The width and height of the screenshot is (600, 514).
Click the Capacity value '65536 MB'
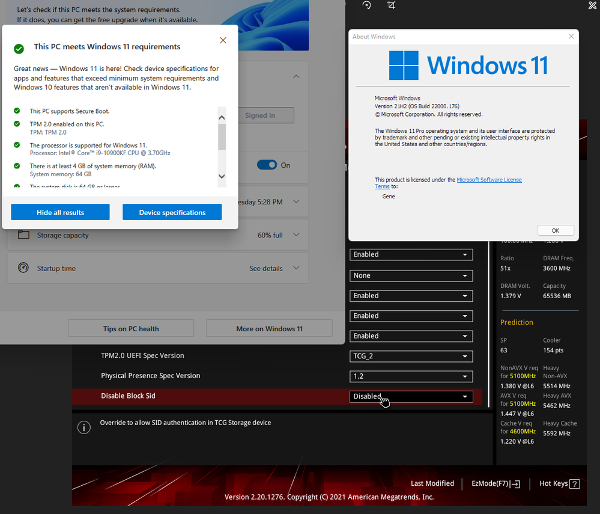point(557,296)
